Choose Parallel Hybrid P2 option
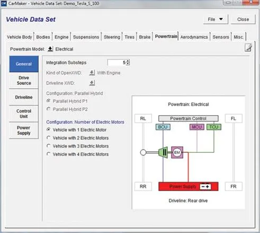Image resolution: width=260 pixels, height=233 pixels. (67, 109)
